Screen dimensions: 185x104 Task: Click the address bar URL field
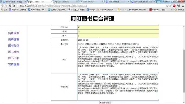click(x=91, y=6)
